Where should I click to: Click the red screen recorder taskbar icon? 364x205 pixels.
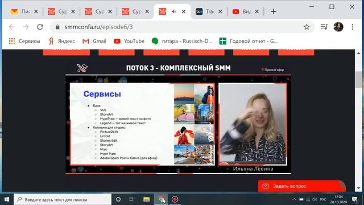(x=175, y=199)
